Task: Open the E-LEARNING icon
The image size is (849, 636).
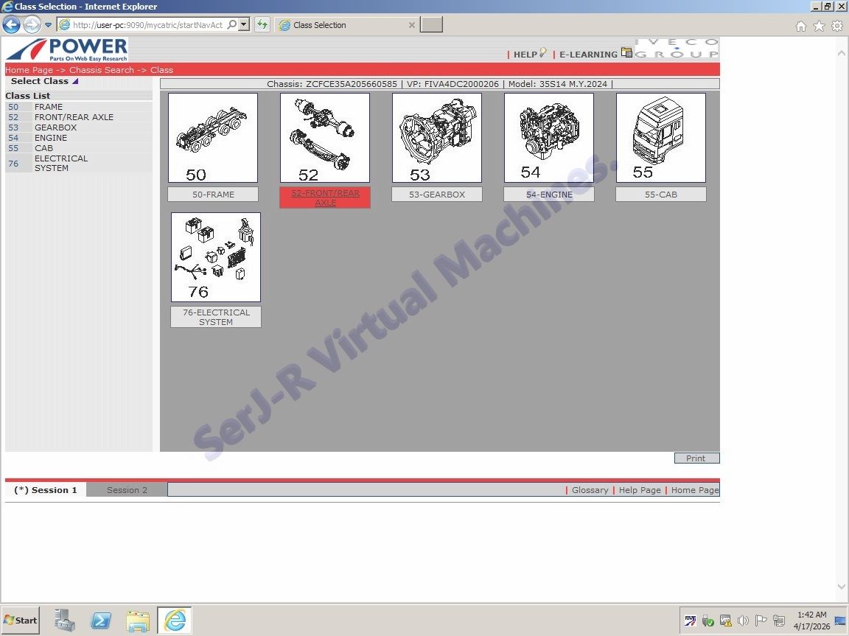Action: coord(626,53)
